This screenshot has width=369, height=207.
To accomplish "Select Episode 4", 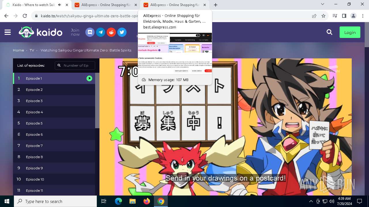I will tap(54, 112).
